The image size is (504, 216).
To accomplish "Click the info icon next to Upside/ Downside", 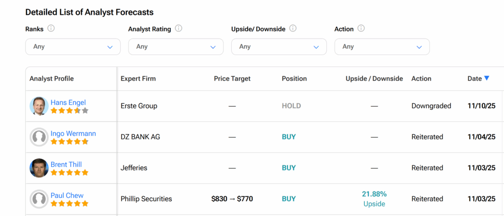I will tap(293, 29).
